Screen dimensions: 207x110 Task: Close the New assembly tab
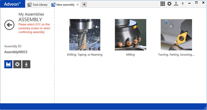coord(78,4)
